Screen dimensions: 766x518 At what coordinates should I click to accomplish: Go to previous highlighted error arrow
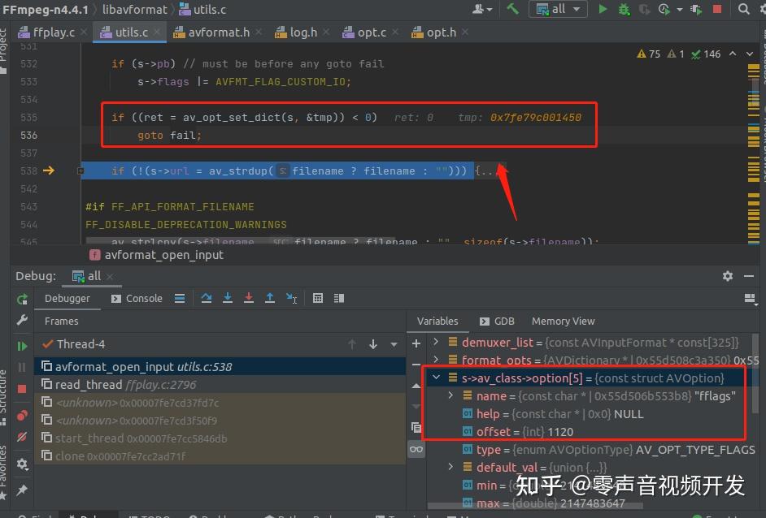pyautogui.click(x=733, y=54)
